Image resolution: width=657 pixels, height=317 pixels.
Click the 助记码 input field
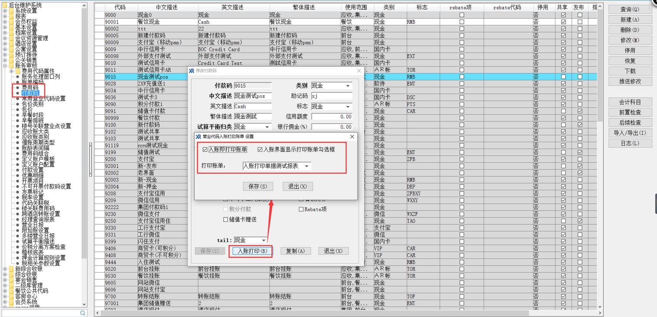[x=331, y=96]
